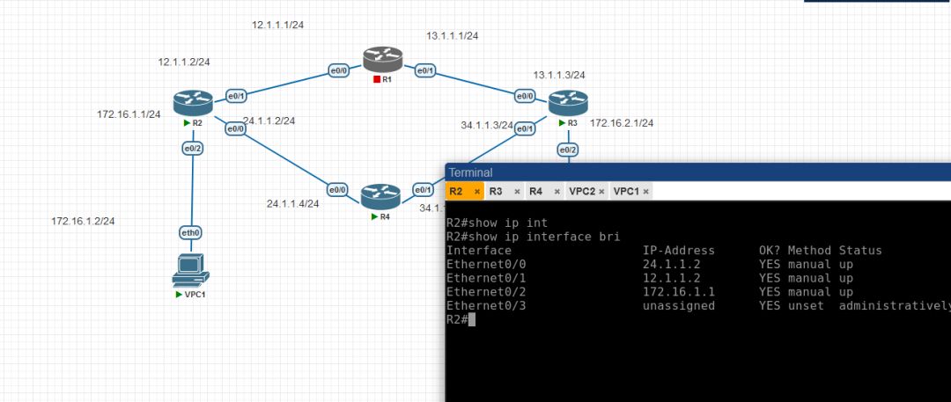
Task: Close the VPC1 terminal tab
Action: tap(646, 192)
